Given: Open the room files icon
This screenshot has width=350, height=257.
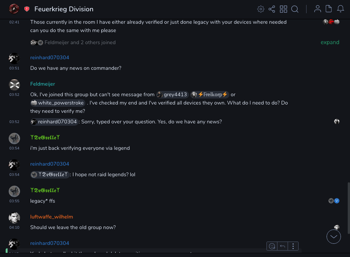Looking at the screenshot, I should [x=329, y=9].
